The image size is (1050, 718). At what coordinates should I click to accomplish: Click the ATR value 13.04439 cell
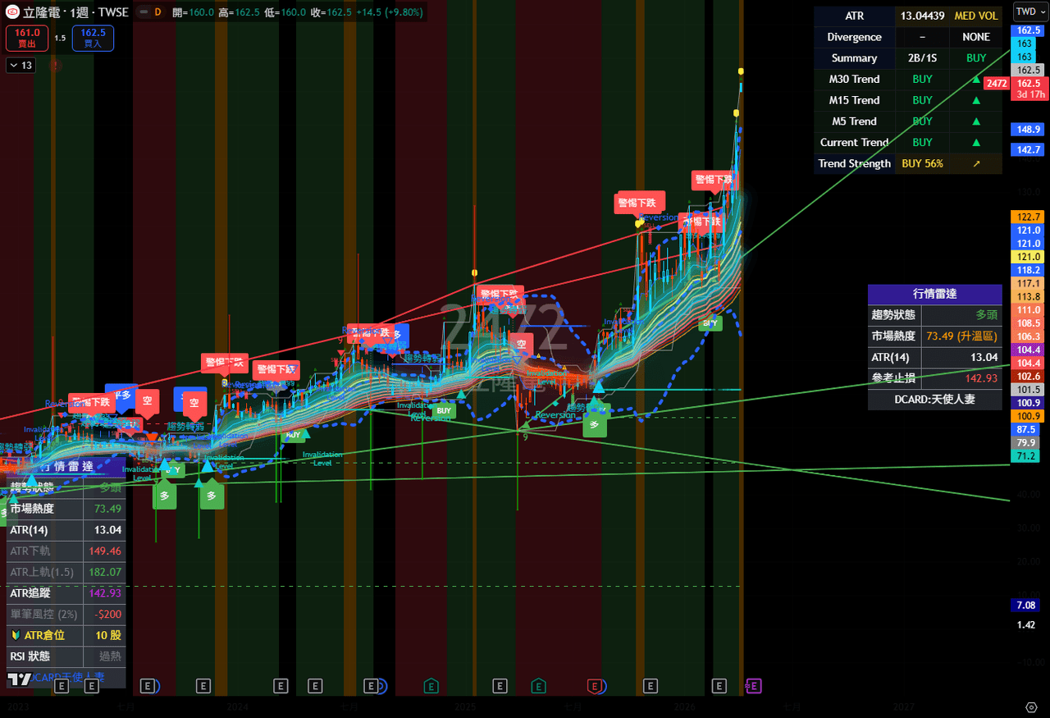pyautogui.click(x=922, y=16)
